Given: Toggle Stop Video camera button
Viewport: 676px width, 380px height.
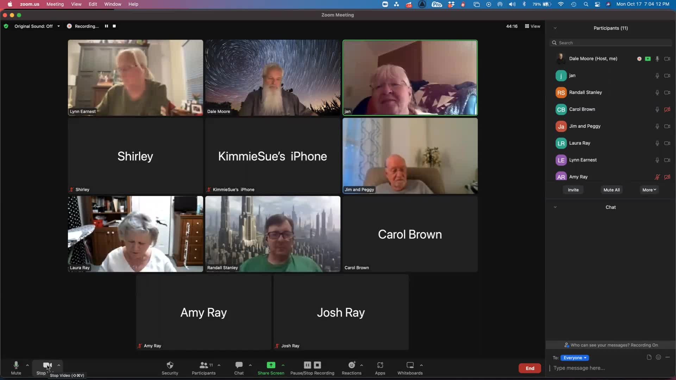Looking at the screenshot, I should point(46,365).
